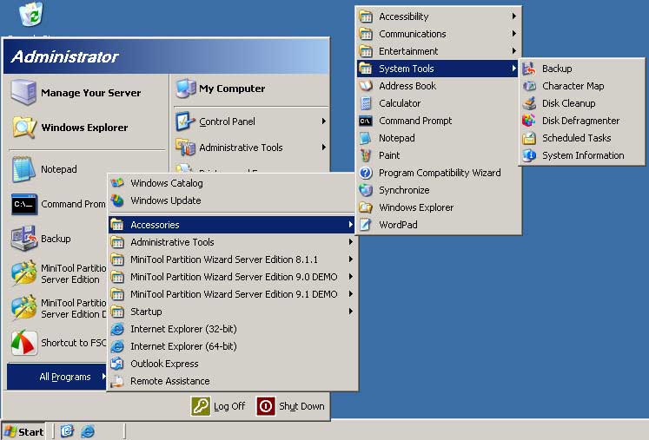Open Disk Defragmenter from System Tools

coord(580,121)
